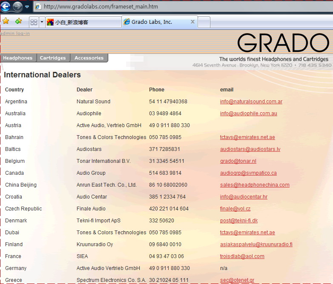Screen dimensions: 333x284
Task: Click the Audiostars dealer name
Action: tap(89, 149)
